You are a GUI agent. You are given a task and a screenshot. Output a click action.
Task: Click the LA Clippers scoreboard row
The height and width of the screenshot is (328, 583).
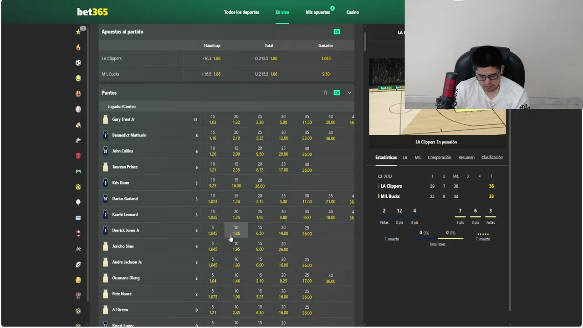point(436,186)
